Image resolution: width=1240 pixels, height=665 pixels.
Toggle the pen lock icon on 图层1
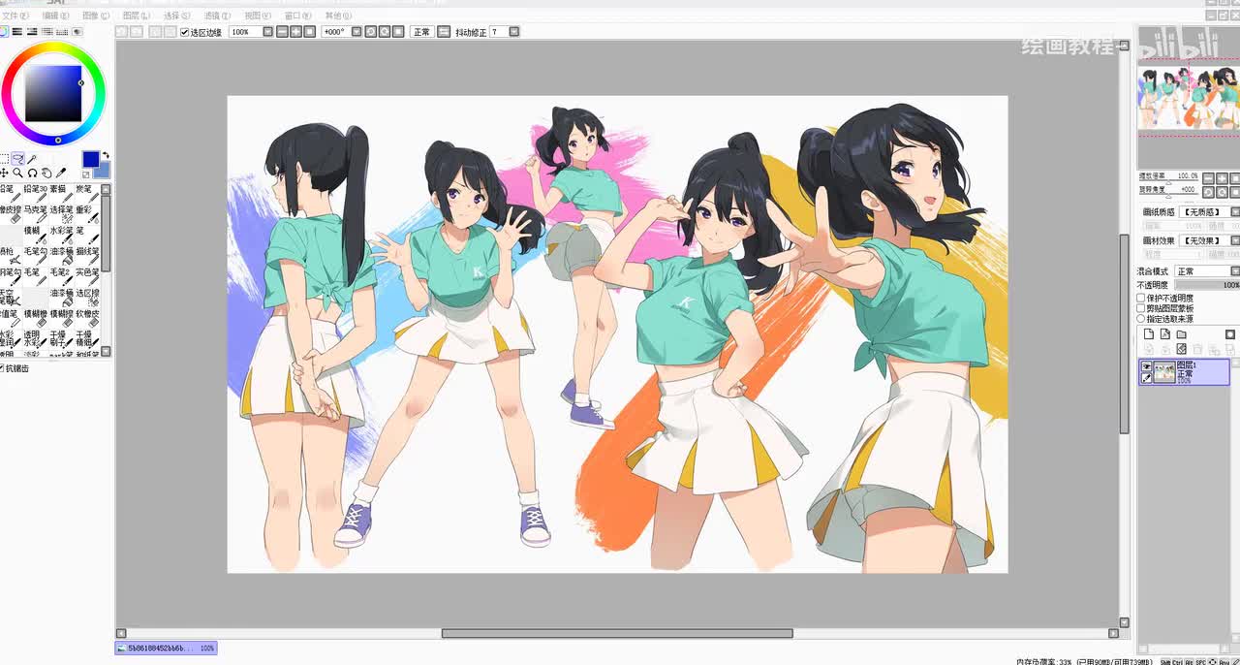(x=1146, y=378)
